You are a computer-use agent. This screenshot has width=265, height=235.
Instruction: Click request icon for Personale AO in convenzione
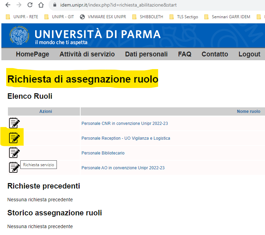point(14,167)
